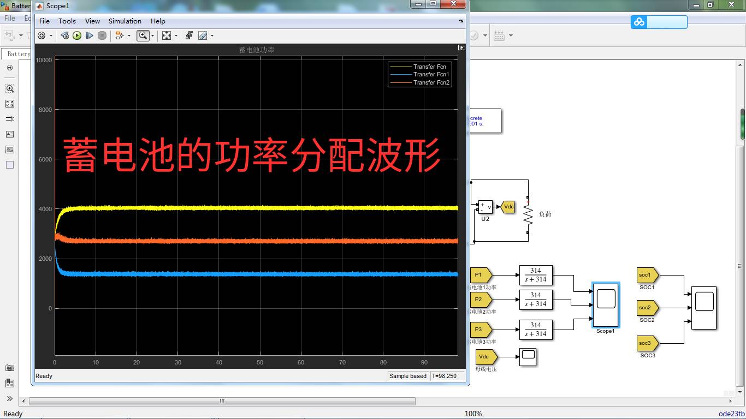Select the Simulink Zoom In palette tool

[10, 88]
